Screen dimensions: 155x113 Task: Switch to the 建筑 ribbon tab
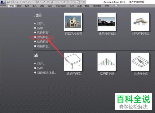12,6
